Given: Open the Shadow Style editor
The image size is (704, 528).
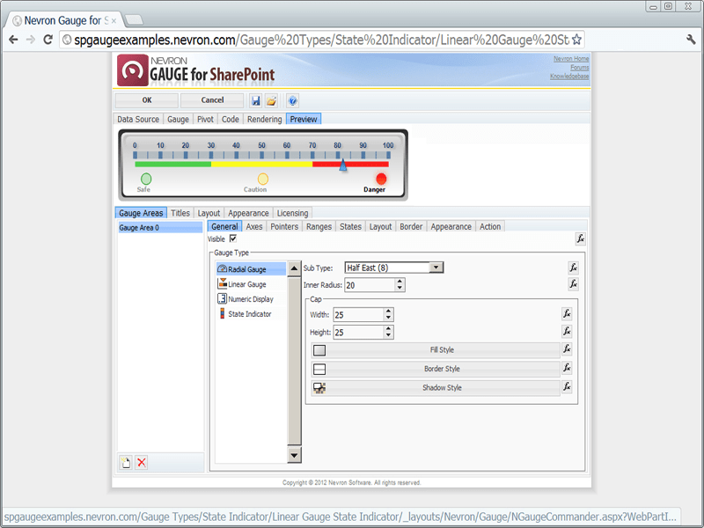Looking at the screenshot, I should (x=436, y=387).
